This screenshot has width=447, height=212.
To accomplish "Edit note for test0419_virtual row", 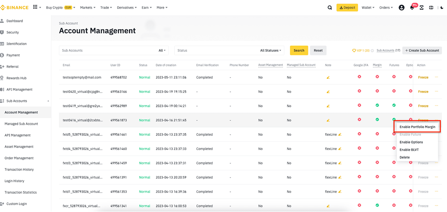I will coord(328,106).
